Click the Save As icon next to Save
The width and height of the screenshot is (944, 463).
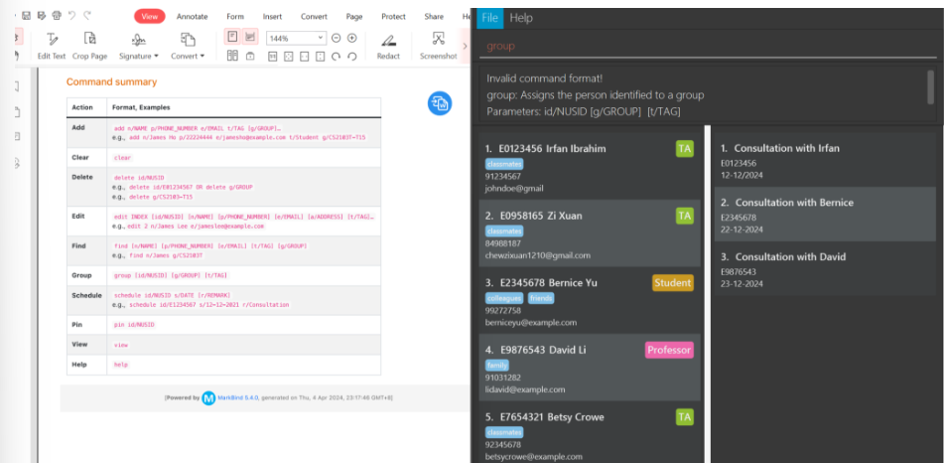pyautogui.click(x=42, y=16)
